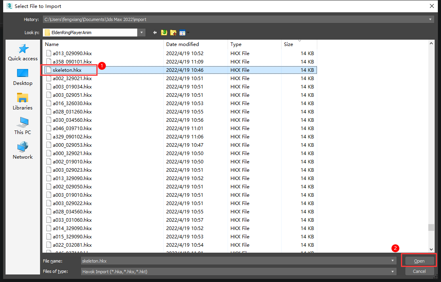This screenshot has height=282, width=441.
Task: Expand the Look in folder dropdown
Action: pos(142,33)
